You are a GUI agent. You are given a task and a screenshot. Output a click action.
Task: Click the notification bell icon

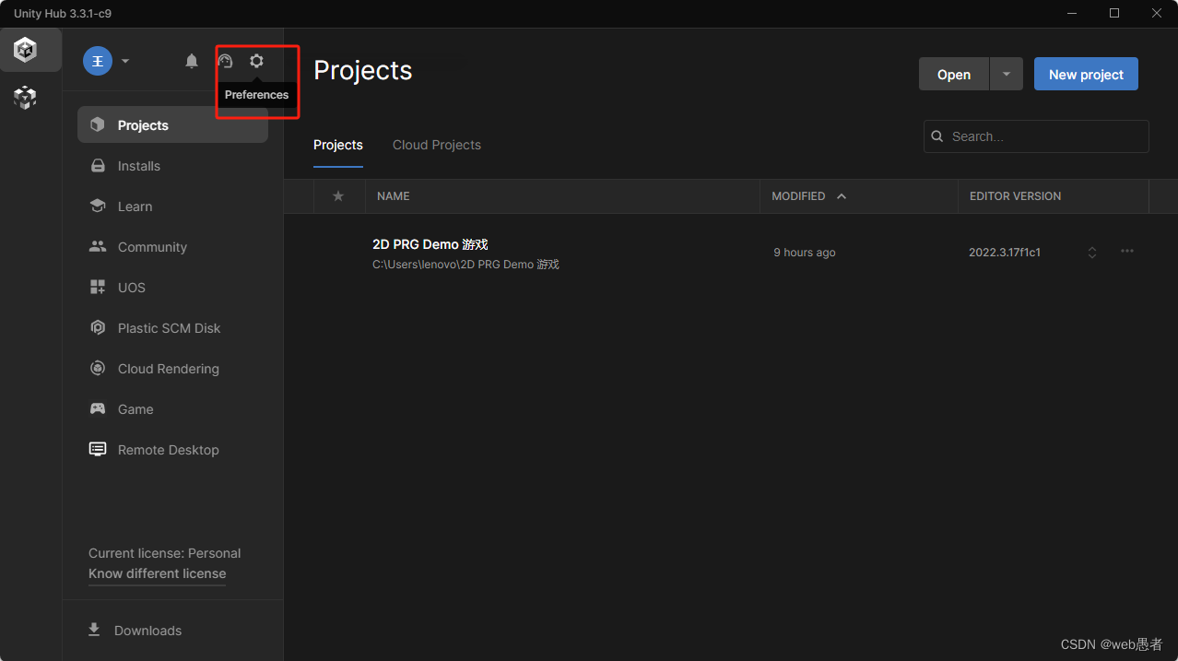(191, 61)
